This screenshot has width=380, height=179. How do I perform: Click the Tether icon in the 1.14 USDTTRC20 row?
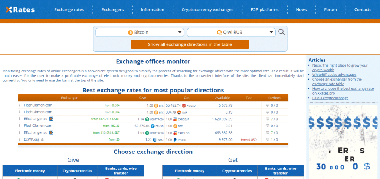(147, 119)
